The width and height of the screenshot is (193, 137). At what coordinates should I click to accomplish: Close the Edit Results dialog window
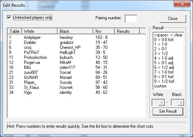(182, 4)
